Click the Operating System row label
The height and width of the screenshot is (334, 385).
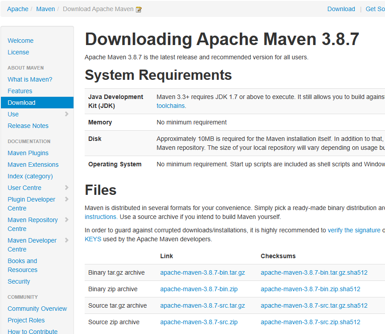tap(115, 164)
